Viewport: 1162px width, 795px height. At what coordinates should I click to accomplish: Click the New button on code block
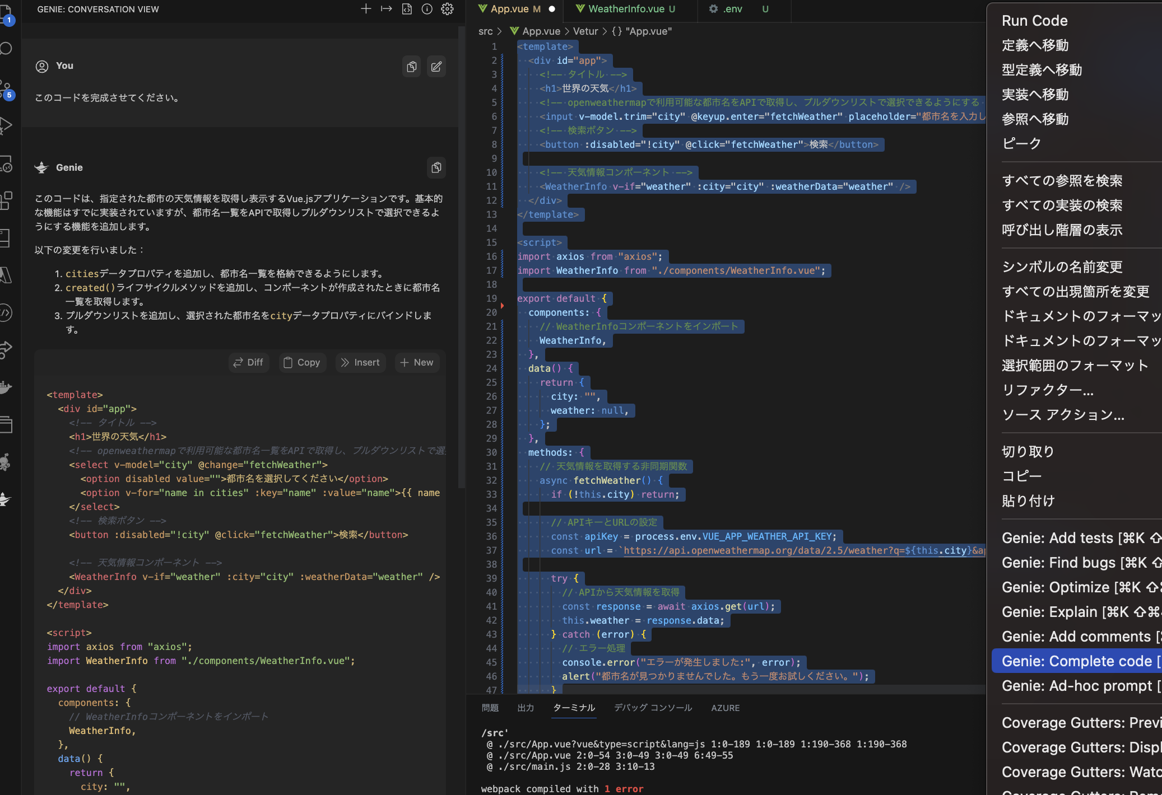[x=417, y=362]
